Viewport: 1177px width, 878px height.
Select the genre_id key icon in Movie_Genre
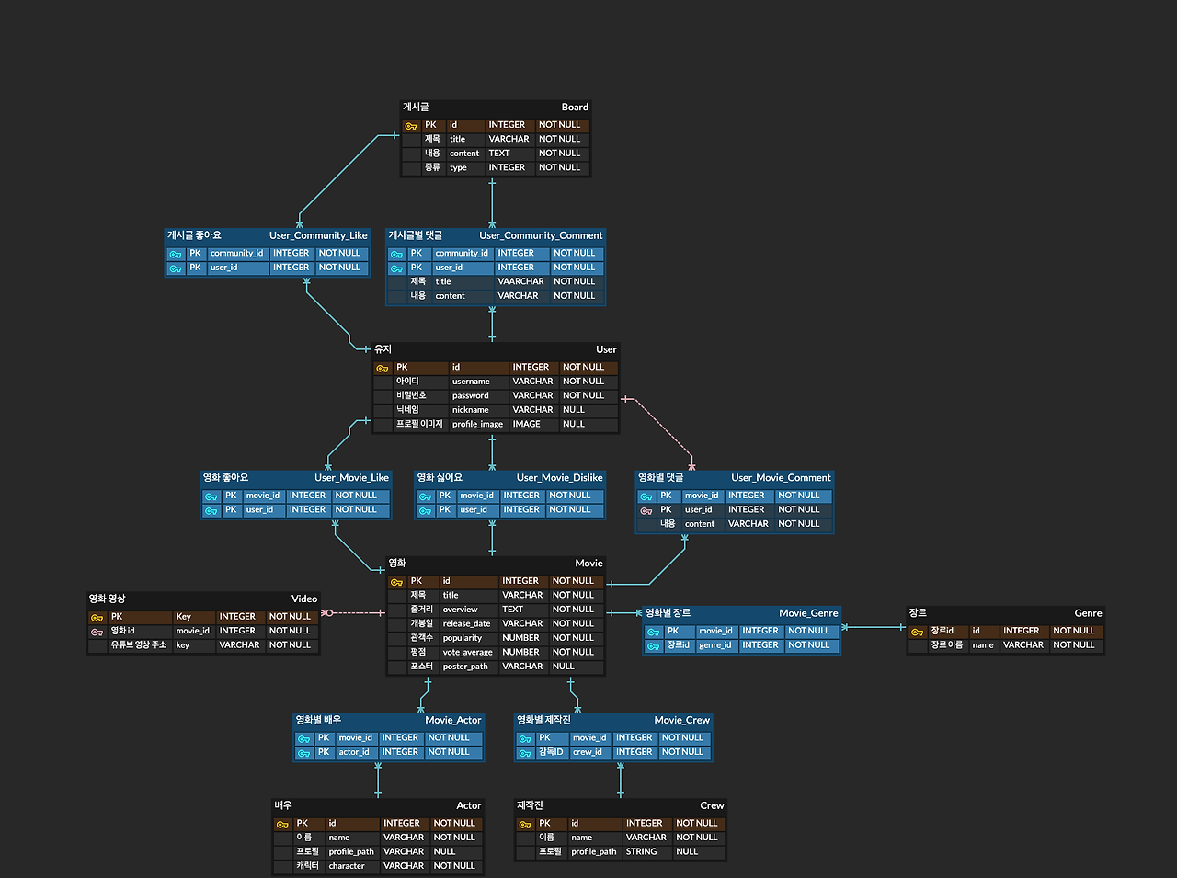(x=653, y=646)
